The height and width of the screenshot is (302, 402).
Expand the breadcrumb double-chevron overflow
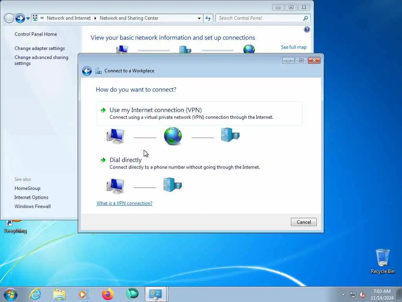(42, 18)
